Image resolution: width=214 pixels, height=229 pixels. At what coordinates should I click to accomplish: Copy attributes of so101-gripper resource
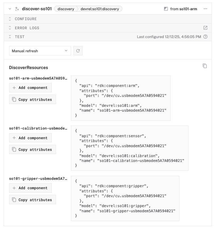point(32,200)
